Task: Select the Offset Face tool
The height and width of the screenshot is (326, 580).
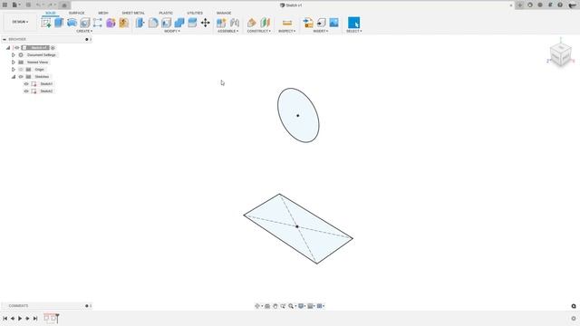Action: click(x=192, y=23)
